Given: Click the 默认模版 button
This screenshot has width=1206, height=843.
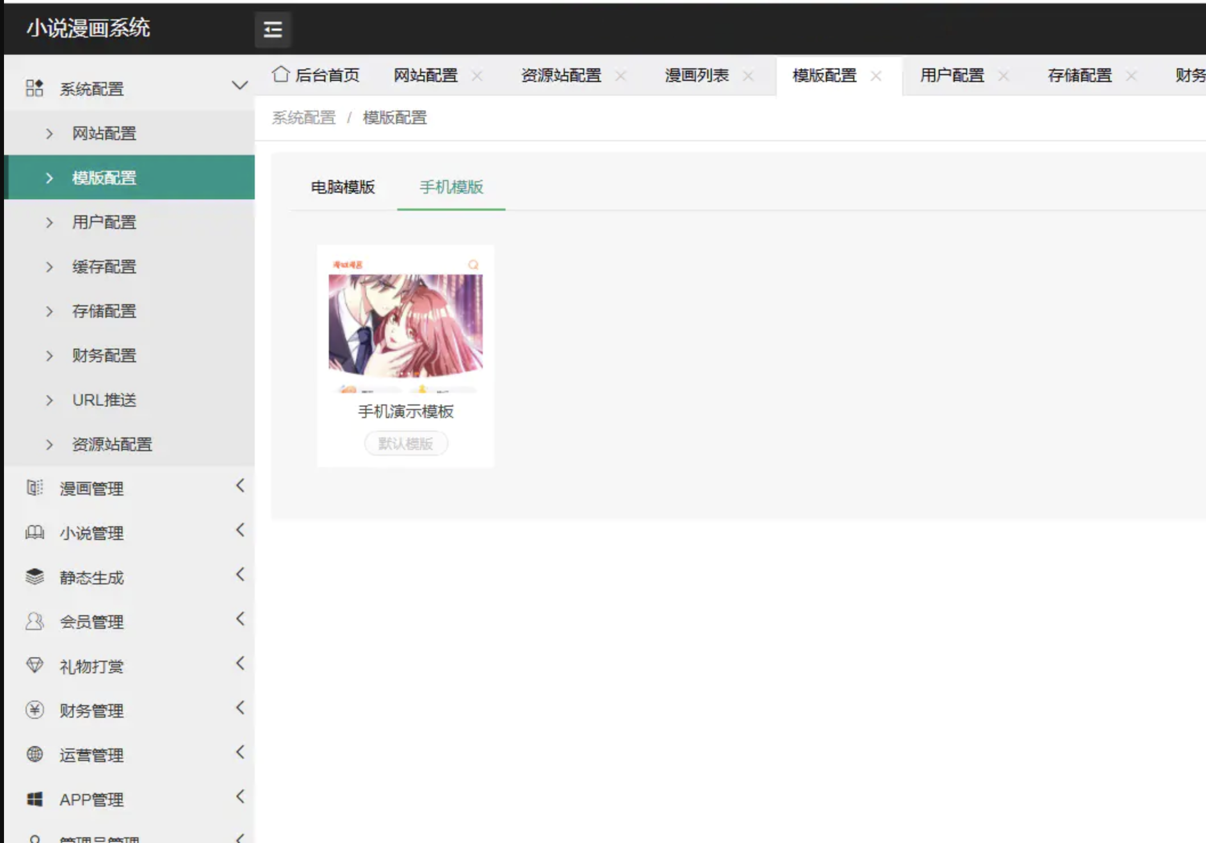Looking at the screenshot, I should [406, 443].
